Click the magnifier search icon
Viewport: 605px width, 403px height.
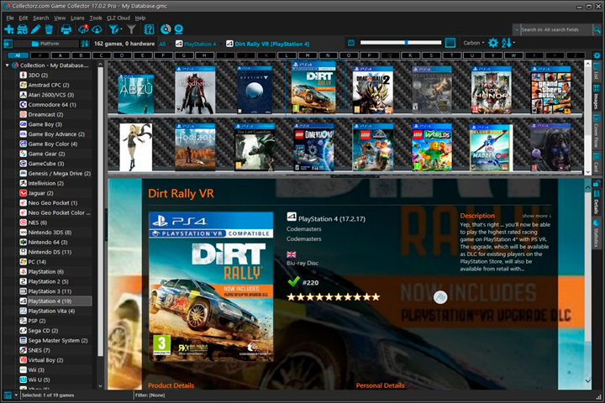tap(597, 29)
